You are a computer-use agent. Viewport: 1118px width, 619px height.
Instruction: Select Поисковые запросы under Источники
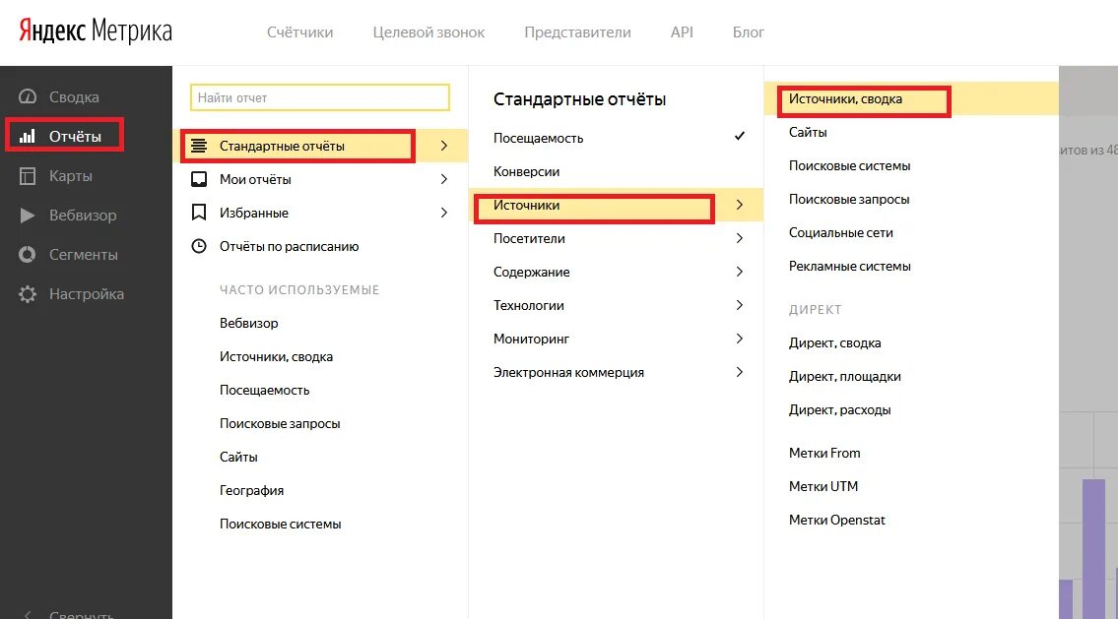[x=848, y=199]
